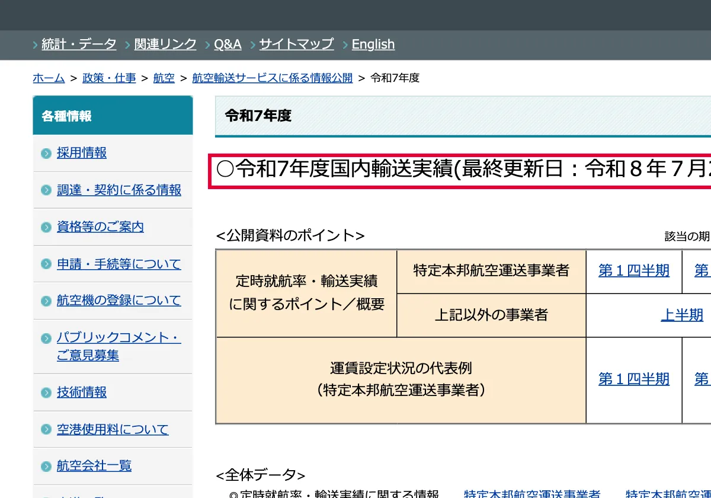The image size is (711, 498).
Task: Open 申請・手続等について sidebar link
Action: click(118, 264)
